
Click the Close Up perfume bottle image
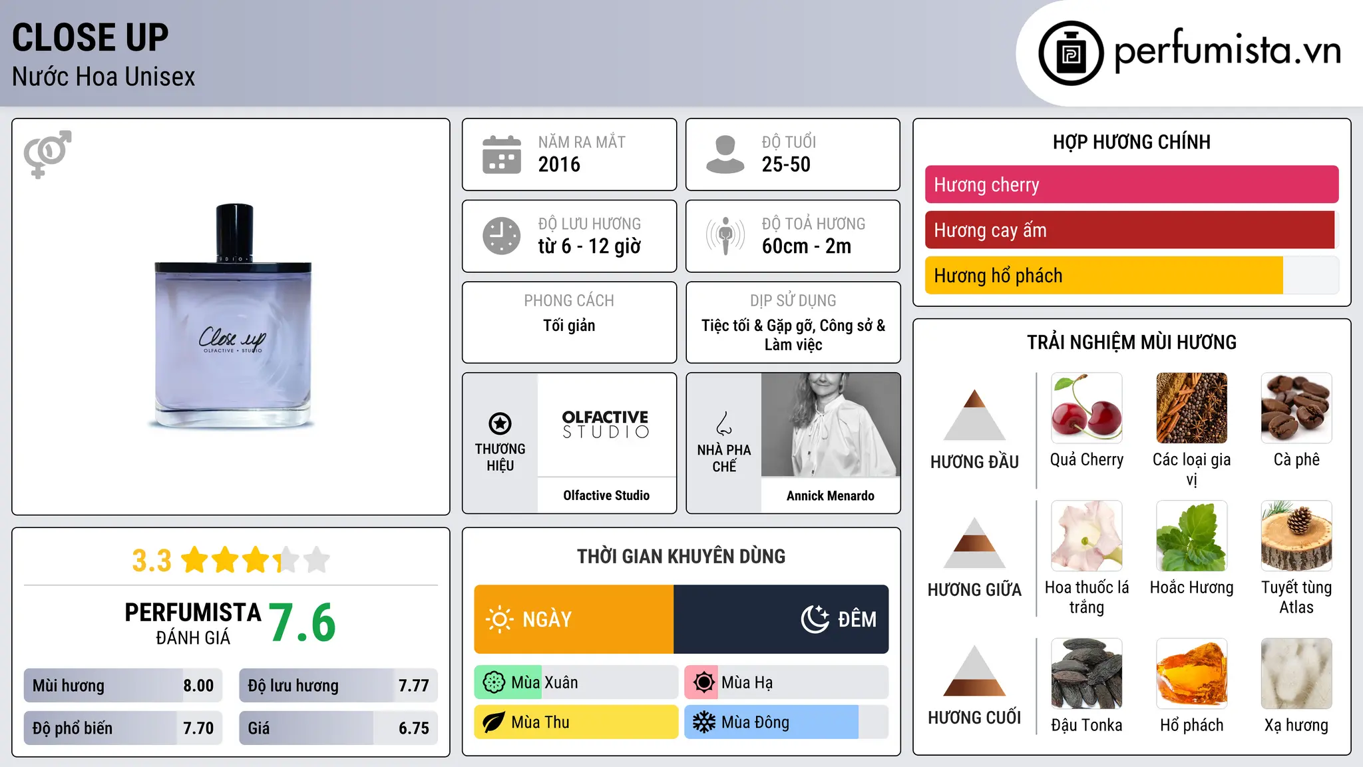(233, 316)
